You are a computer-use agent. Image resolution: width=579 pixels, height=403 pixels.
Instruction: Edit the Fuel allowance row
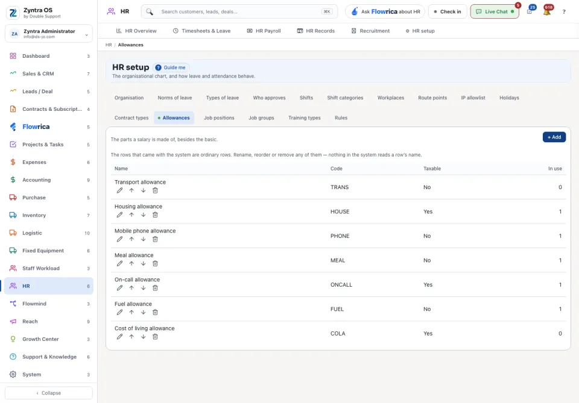[119, 312]
